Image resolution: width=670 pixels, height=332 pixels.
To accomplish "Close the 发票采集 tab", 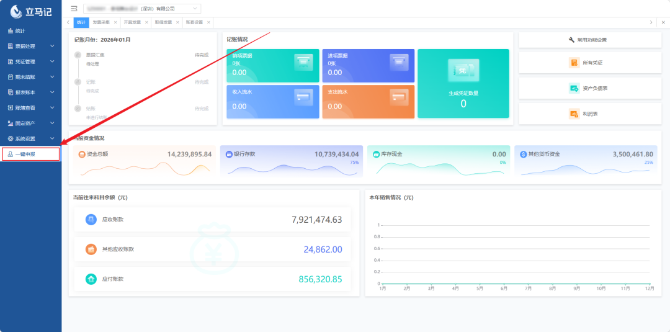I will coord(115,22).
